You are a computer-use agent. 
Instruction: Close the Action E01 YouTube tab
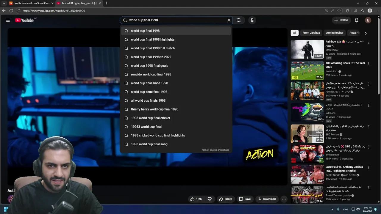(x=100, y=3)
